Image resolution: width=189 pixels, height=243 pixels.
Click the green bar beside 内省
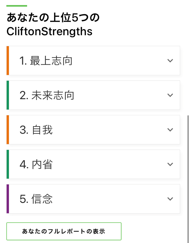(8, 164)
